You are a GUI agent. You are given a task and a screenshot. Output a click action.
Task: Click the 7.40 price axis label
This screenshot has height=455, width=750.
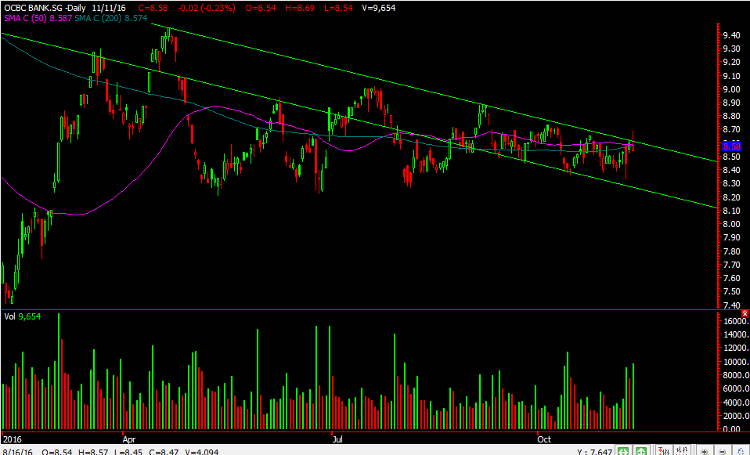click(x=732, y=305)
